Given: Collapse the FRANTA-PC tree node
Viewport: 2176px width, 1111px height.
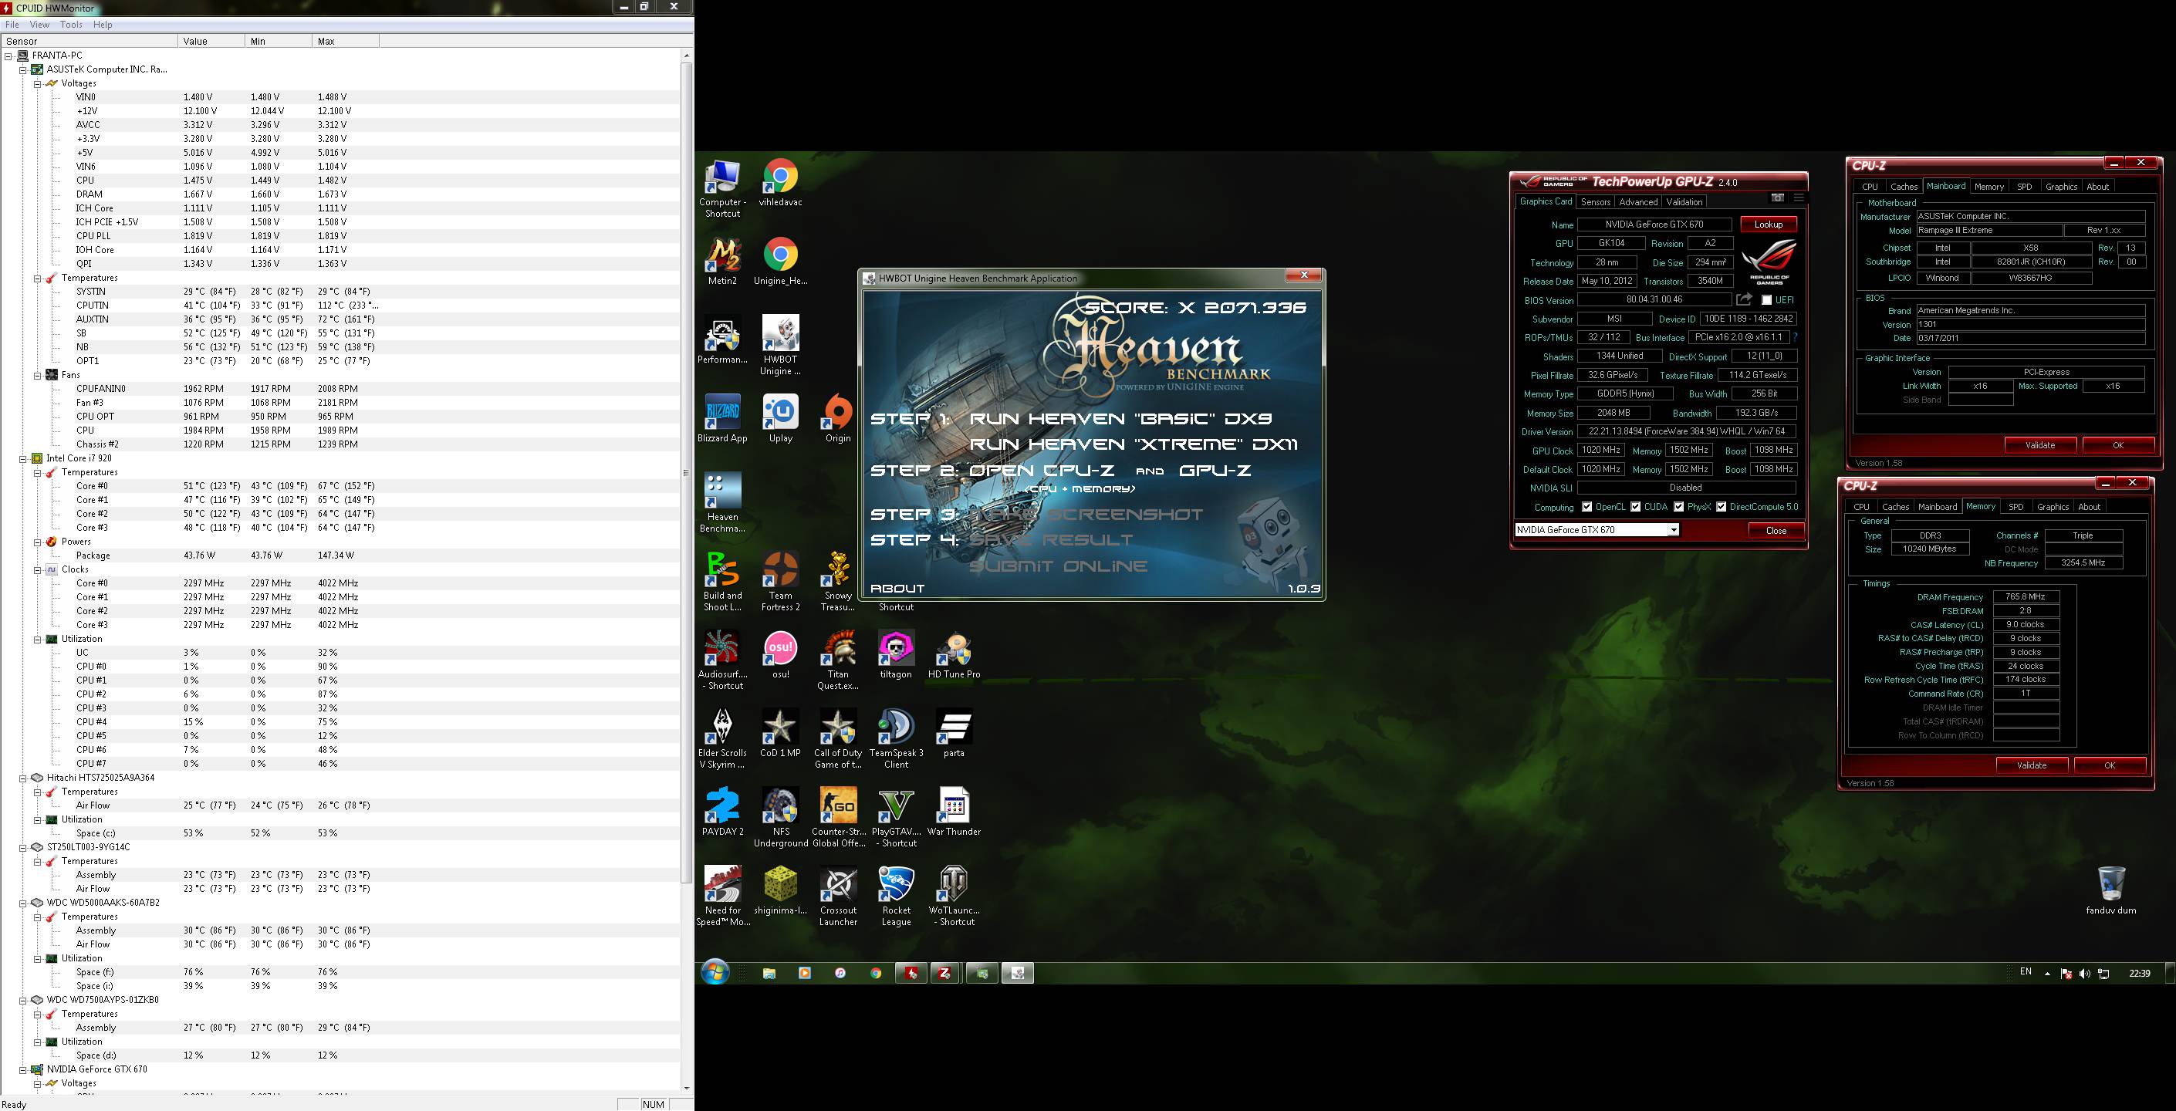Looking at the screenshot, I should pos(8,56).
